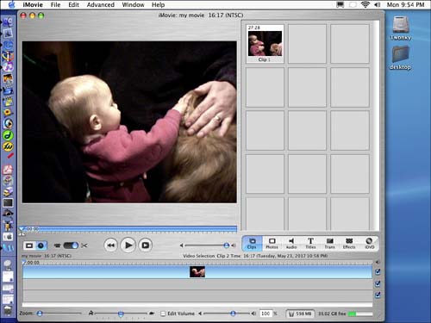Click the timeline mute speaker icon

(x=378, y=262)
